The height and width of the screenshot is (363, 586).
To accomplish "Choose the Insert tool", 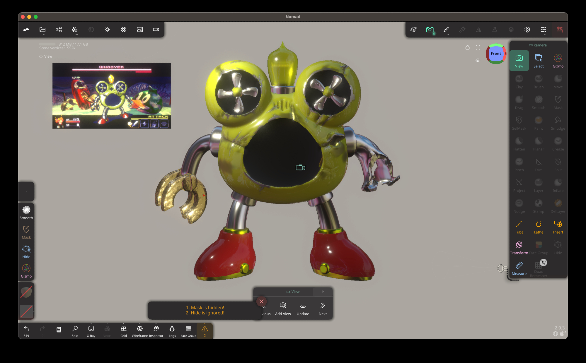I will point(558,227).
